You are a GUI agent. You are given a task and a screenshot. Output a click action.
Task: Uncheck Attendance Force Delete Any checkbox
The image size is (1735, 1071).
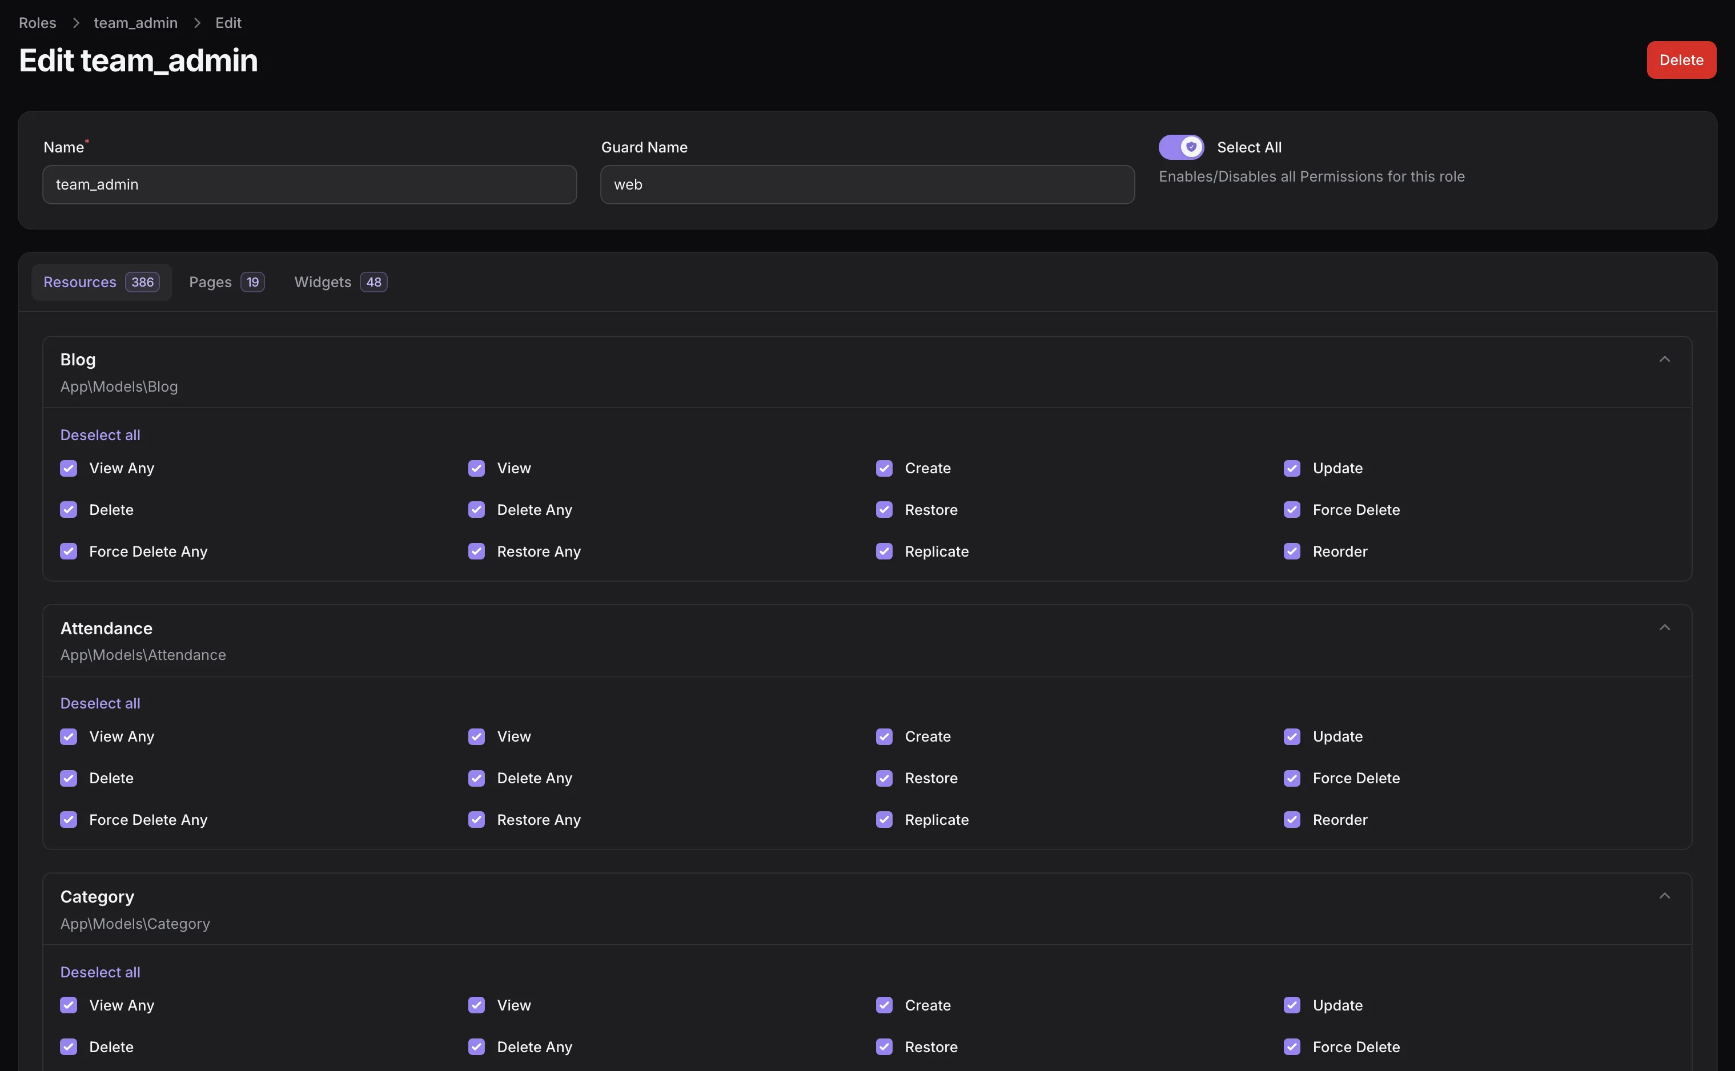(x=69, y=820)
